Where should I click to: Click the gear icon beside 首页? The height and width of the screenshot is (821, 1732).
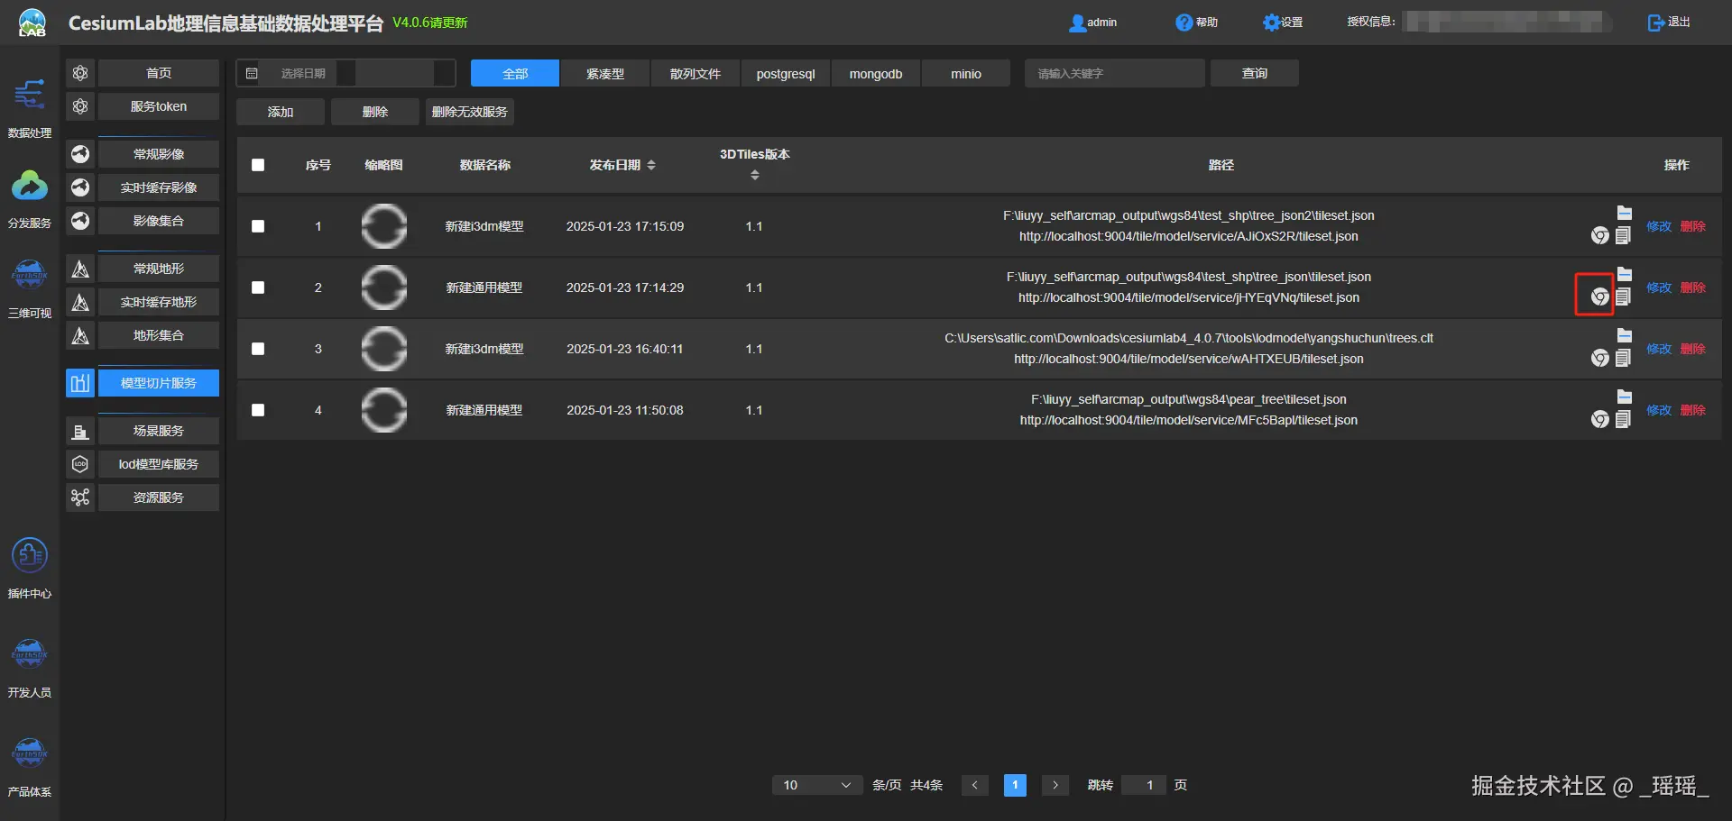click(x=80, y=73)
